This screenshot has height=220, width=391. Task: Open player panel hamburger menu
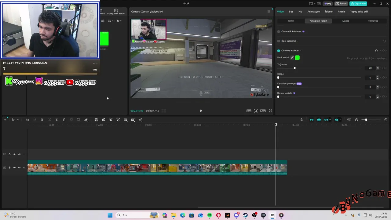coord(269,12)
